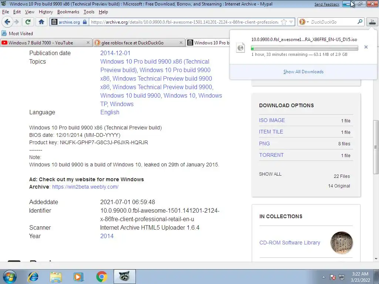
Task: Click the CD-ROM Software Library thumbnail
Action: (342, 243)
